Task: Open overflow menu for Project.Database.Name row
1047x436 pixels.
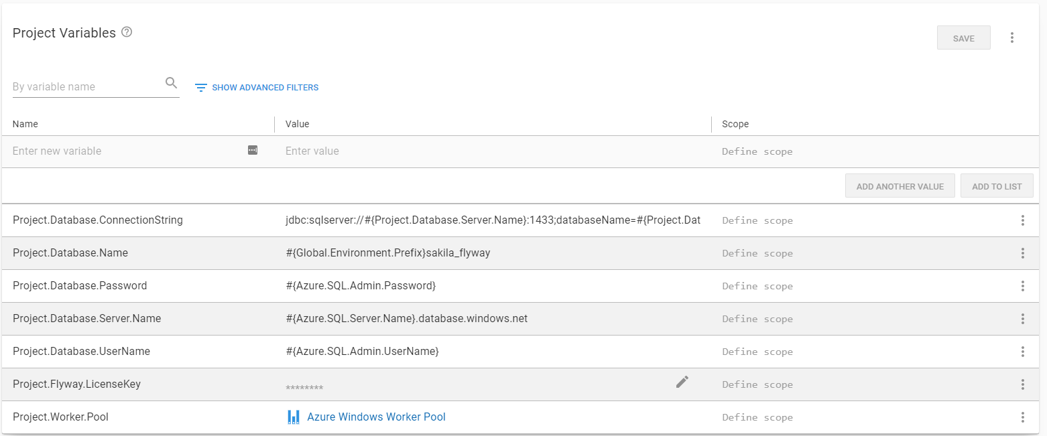Action: (x=1023, y=253)
